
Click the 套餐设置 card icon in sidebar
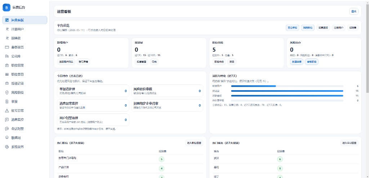[7, 47]
